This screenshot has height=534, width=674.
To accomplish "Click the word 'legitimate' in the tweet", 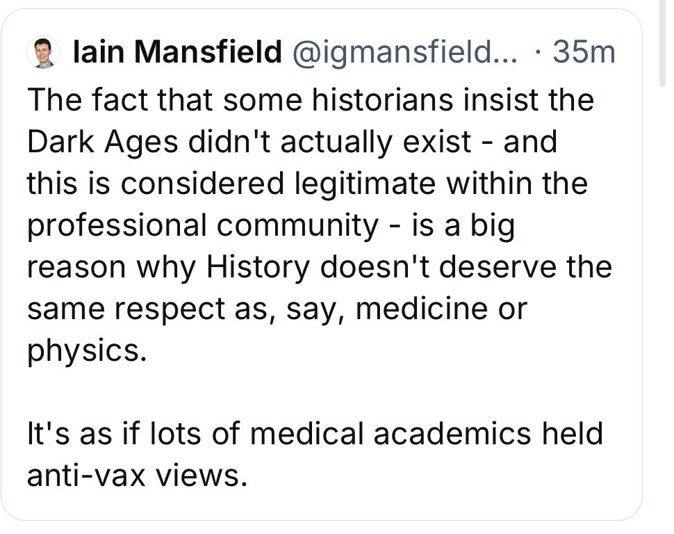I will 365,184.
